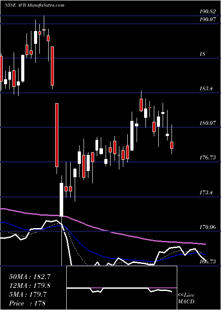This screenshot has height=310, width=221.
Task: Click the tall white candle at chart low
Action: pyautogui.click(x=61, y=200)
